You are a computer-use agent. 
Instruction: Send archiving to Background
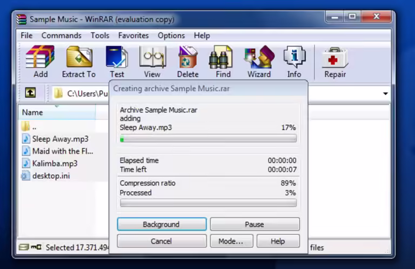pyautogui.click(x=162, y=224)
